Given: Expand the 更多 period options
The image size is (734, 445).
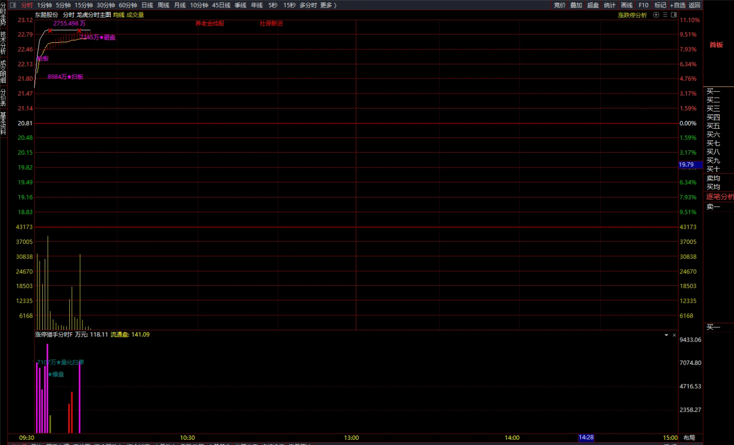Looking at the screenshot, I should coord(328,5).
